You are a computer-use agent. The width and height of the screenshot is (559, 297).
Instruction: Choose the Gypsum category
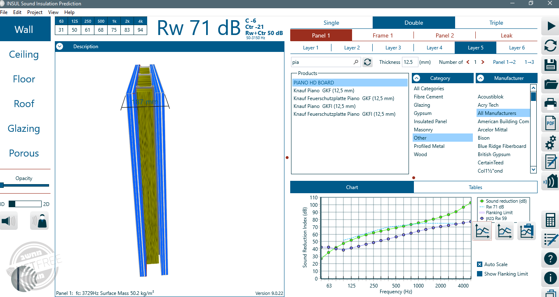point(423,113)
